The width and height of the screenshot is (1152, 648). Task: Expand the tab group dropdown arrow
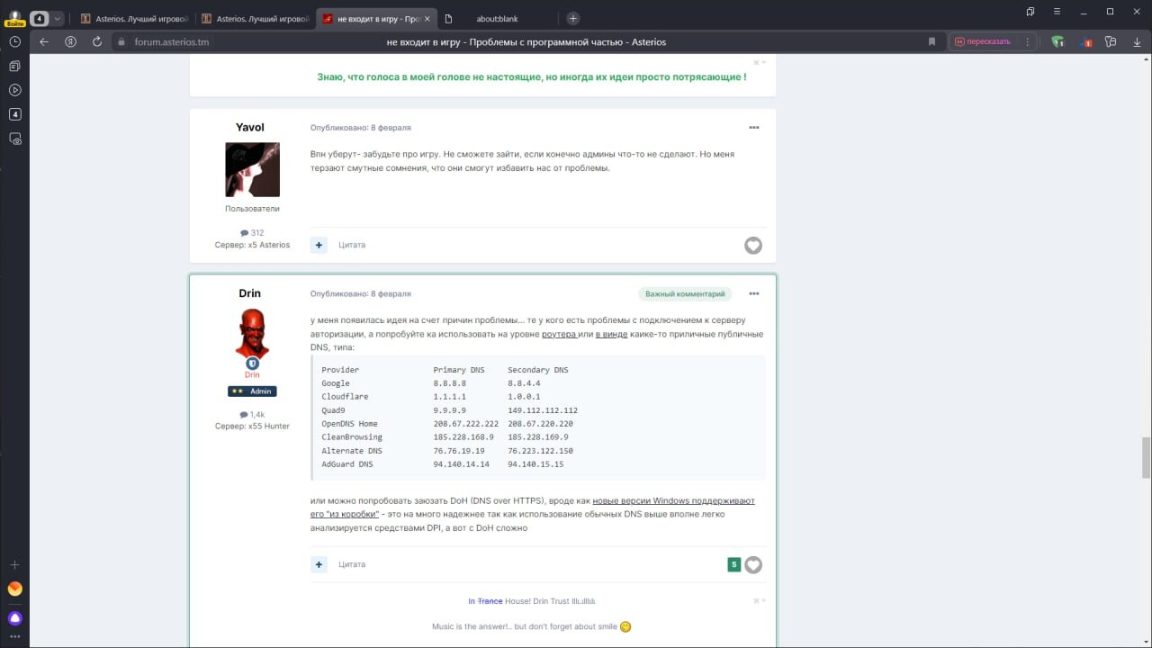click(58, 18)
